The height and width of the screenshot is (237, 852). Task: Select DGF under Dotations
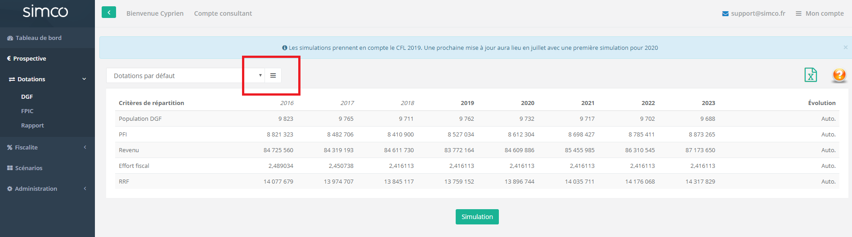27,97
